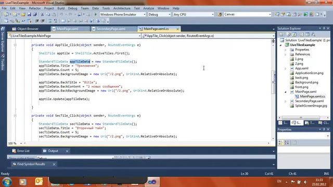
Task: Close the MainPage.xaml.cs tab
Action: pyautogui.click(x=177, y=29)
